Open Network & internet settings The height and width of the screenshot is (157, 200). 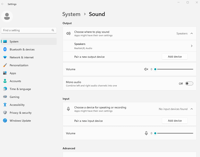tap(21, 57)
